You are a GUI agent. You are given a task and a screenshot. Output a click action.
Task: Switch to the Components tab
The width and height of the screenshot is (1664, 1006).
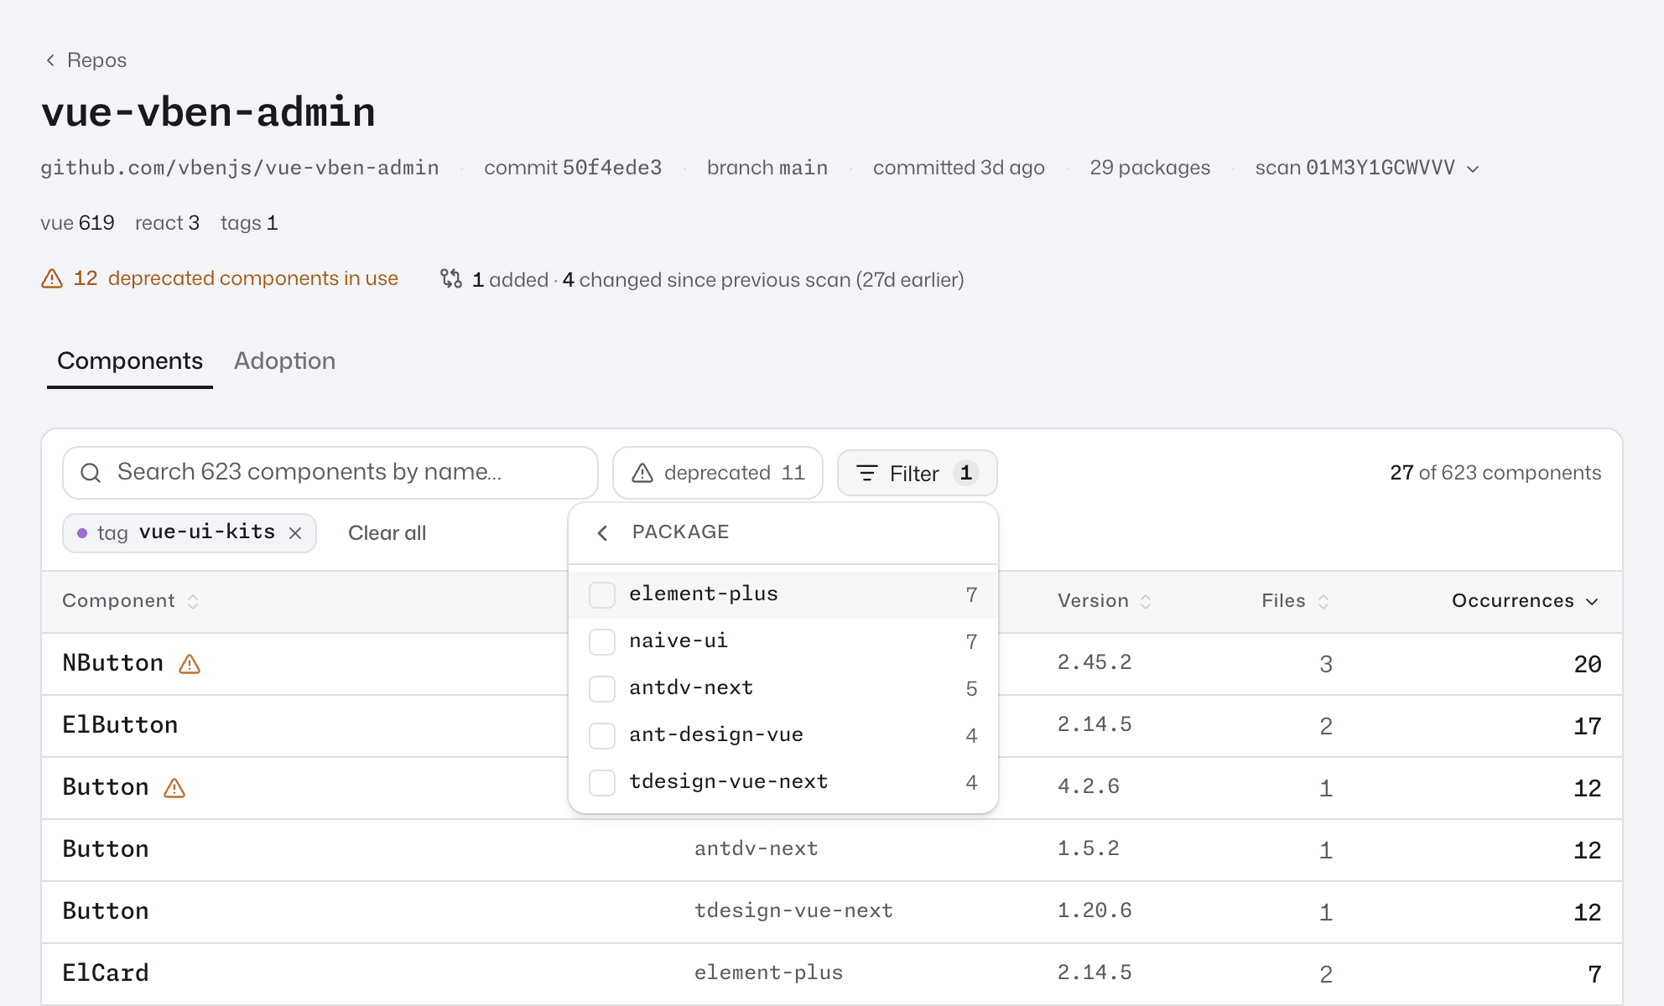click(x=130, y=361)
